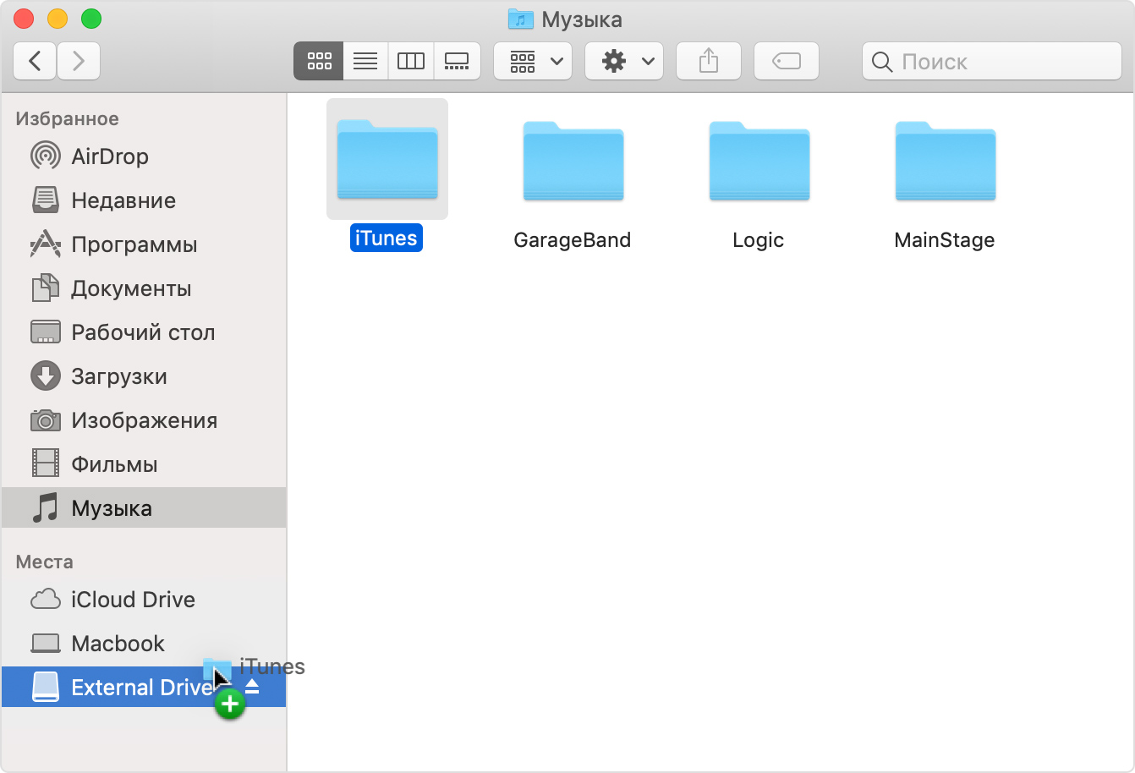Click the Рабочий стол sidebar icon
Screen dimensions: 1135x773
pos(46,332)
